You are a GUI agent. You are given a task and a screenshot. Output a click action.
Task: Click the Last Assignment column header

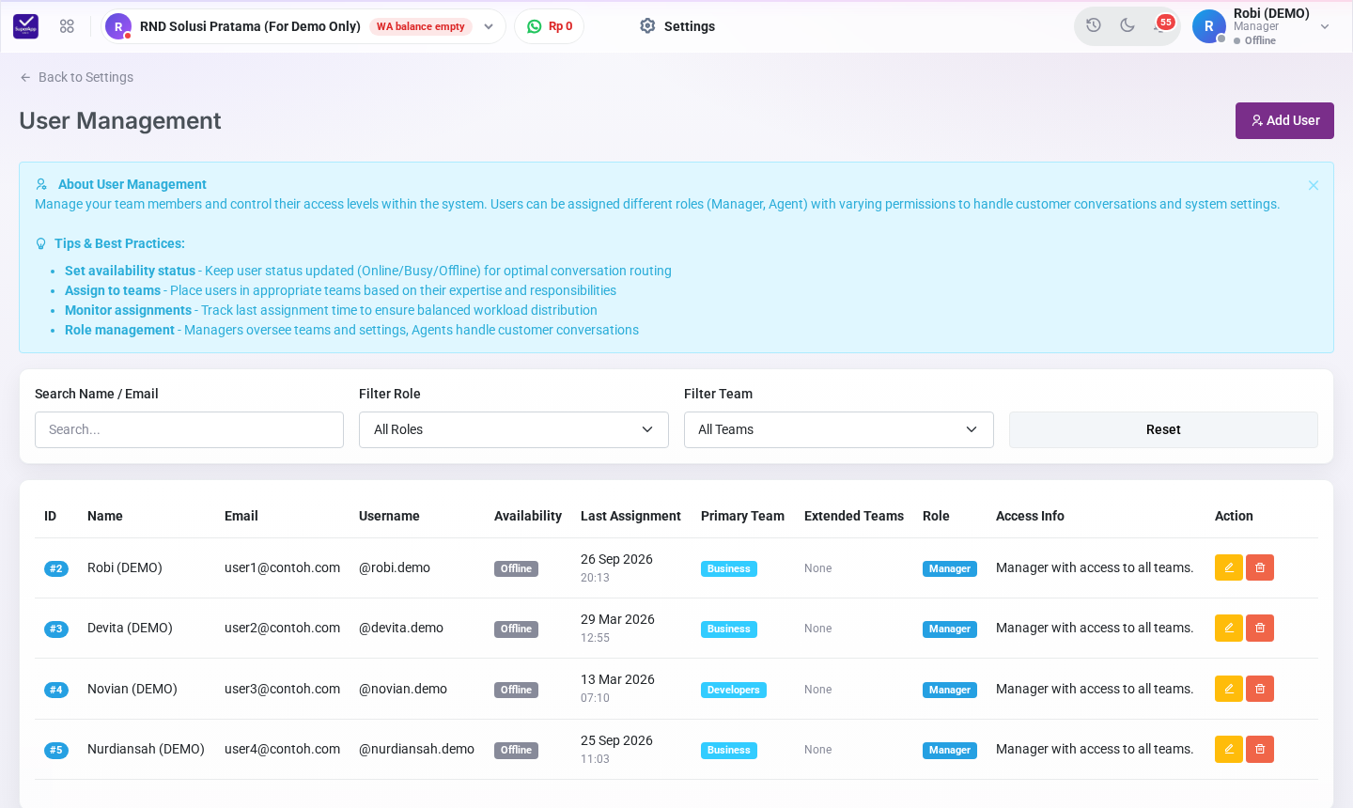(630, 516)
